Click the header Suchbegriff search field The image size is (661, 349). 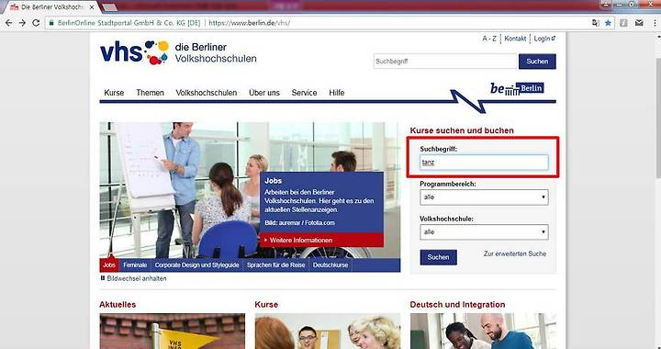pos(445,62)
